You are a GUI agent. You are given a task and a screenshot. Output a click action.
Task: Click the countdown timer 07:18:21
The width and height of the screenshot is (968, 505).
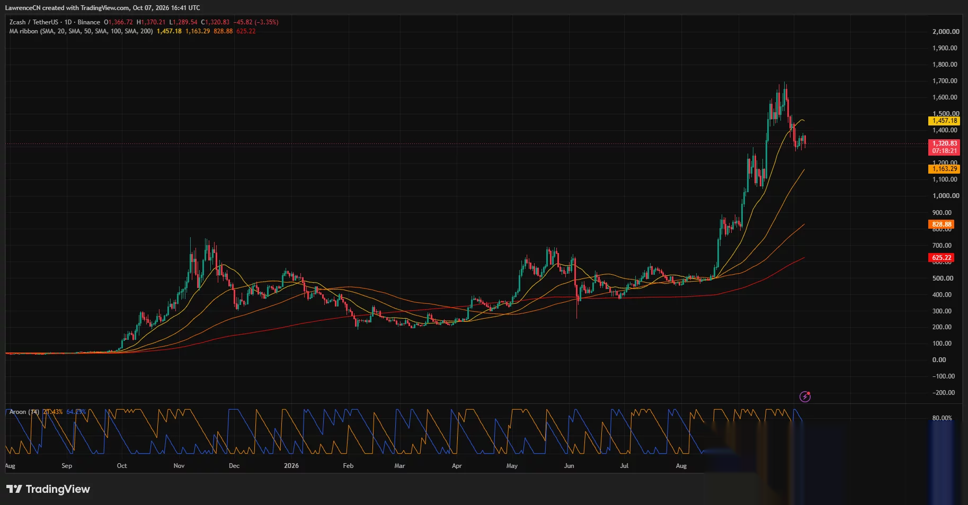point(945,151)
